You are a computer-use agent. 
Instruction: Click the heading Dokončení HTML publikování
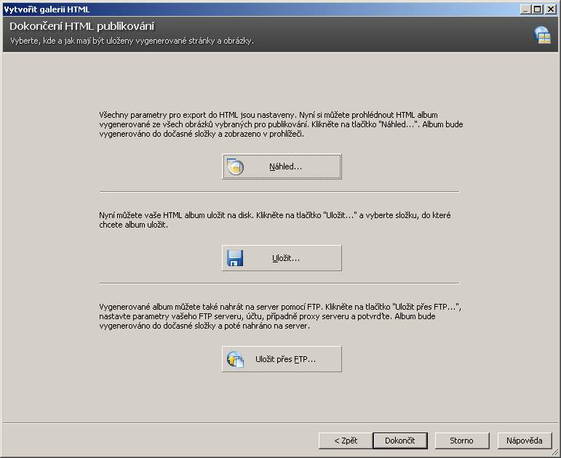coord(81,26)
